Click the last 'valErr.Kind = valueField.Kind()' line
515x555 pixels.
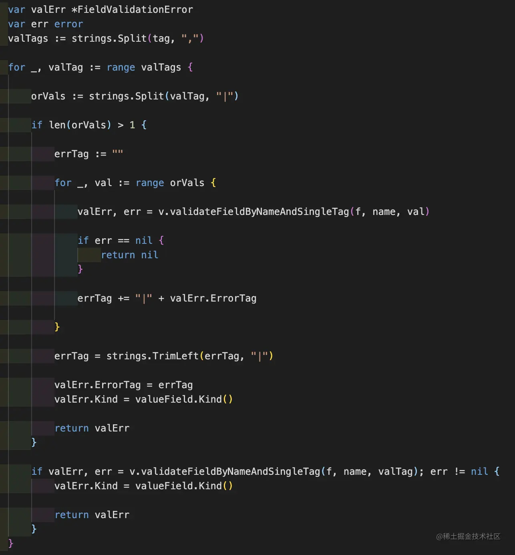point(144,486)
